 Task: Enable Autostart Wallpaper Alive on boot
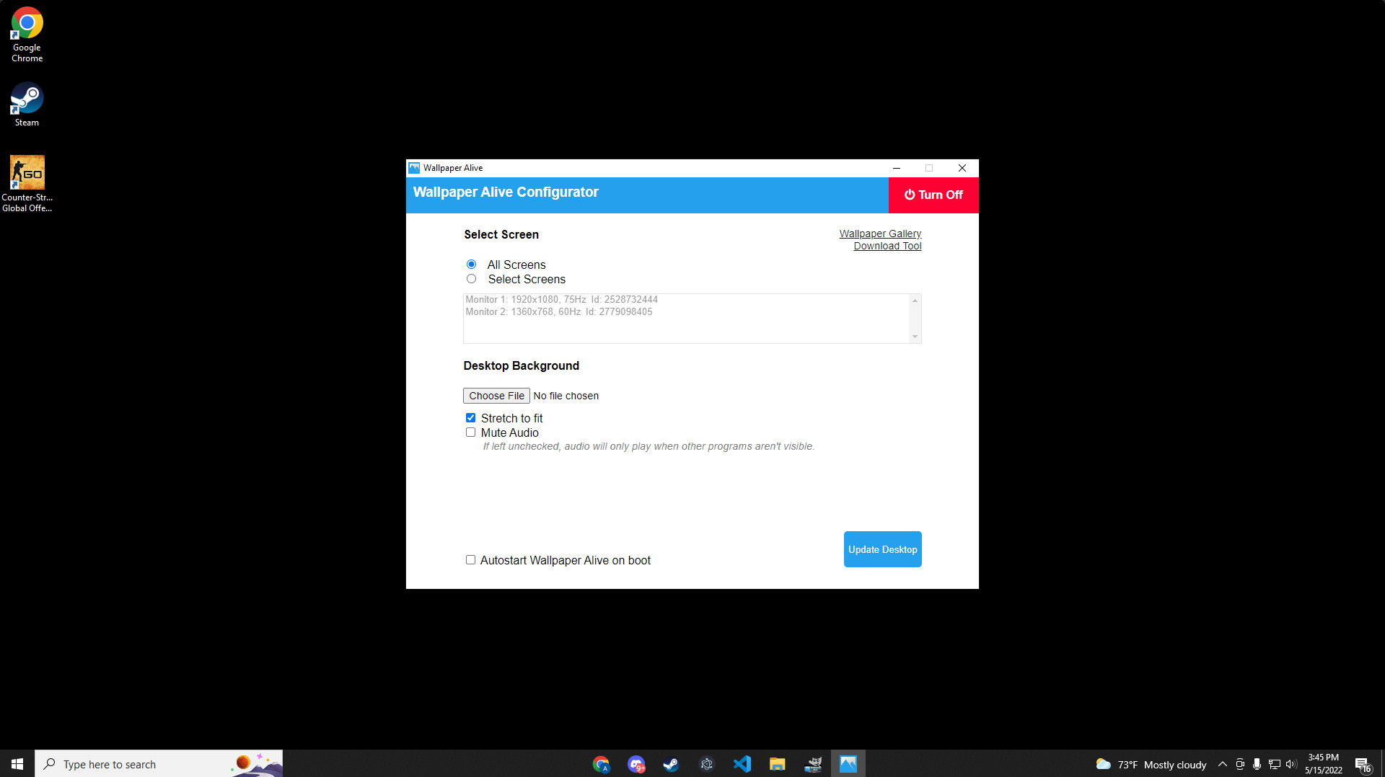[470, 560]
